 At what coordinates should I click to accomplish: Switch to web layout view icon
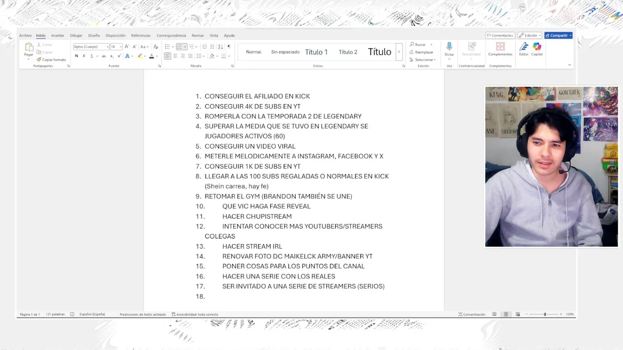(x=518, y=315)
